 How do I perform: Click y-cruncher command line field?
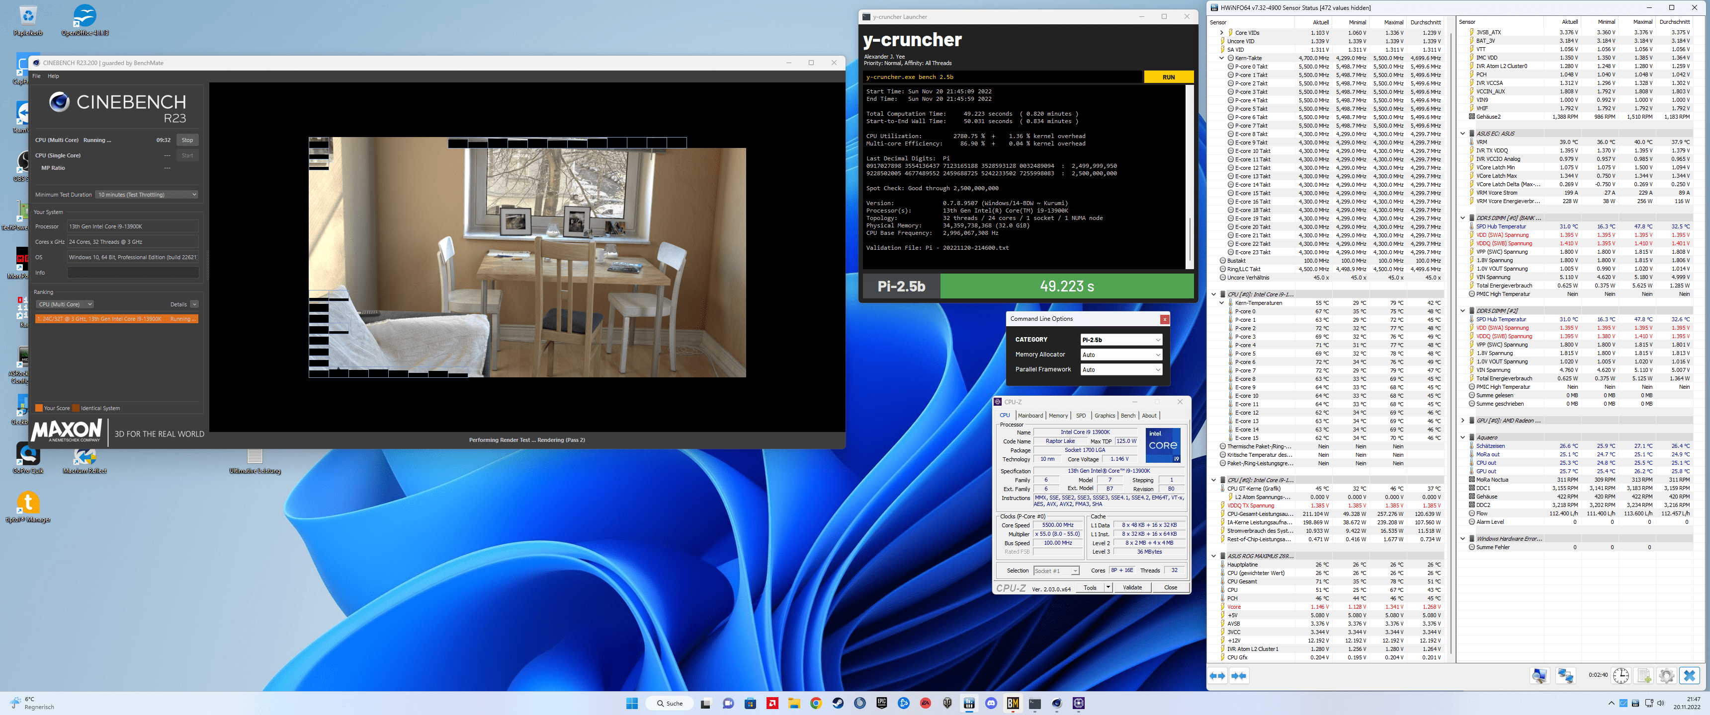point(1002,77)
